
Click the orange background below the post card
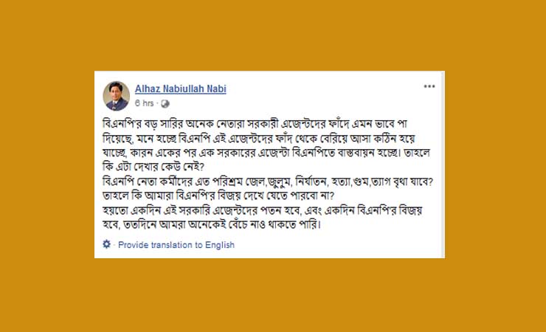[273, 295]
